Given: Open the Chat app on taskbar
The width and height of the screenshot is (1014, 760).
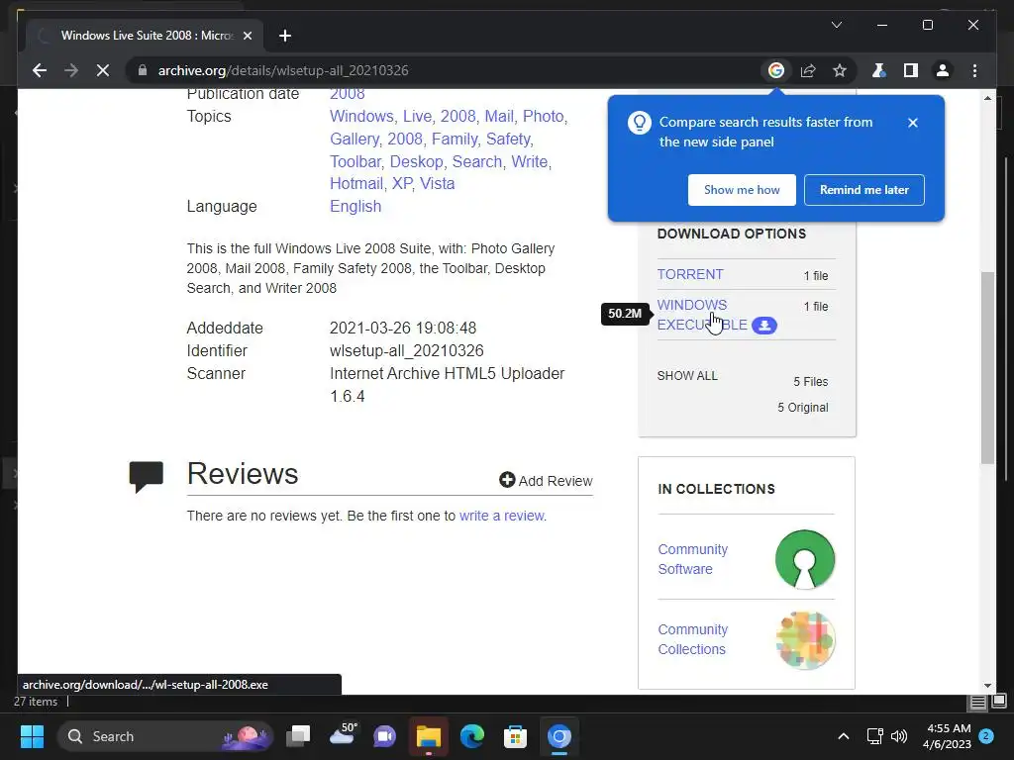Looking at the screenshot, I should click(x=385, y=736).
